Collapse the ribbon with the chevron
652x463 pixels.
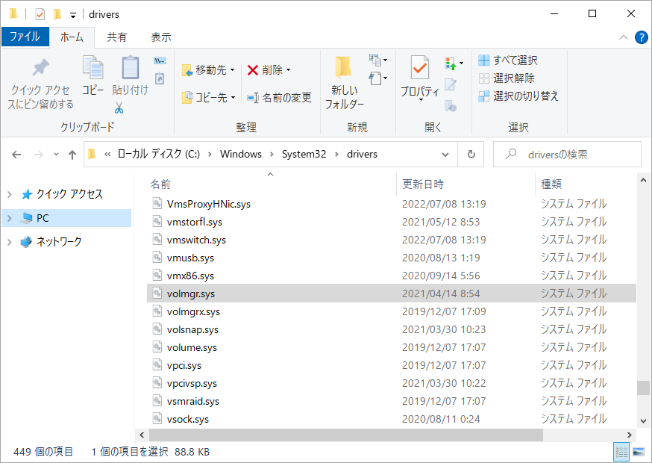(624, 37)
